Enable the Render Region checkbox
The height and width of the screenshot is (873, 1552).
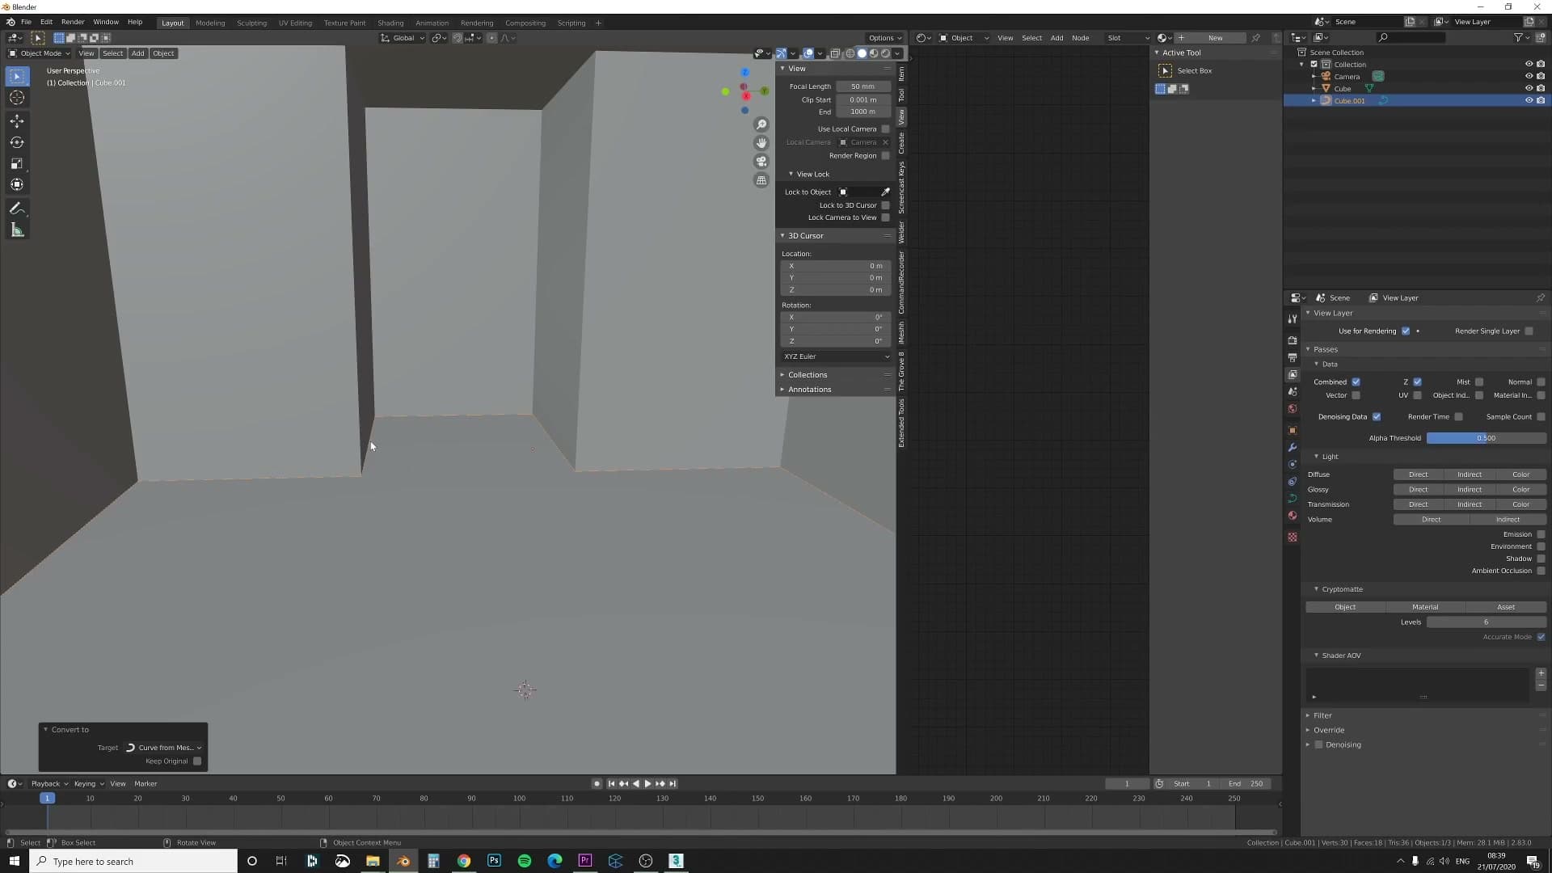(x=885, y=156)
